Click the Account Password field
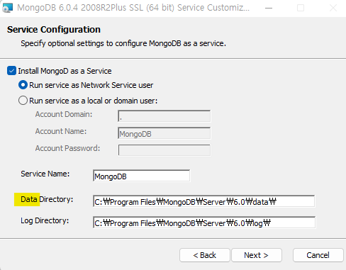346x270 pixels. [164, 150]
